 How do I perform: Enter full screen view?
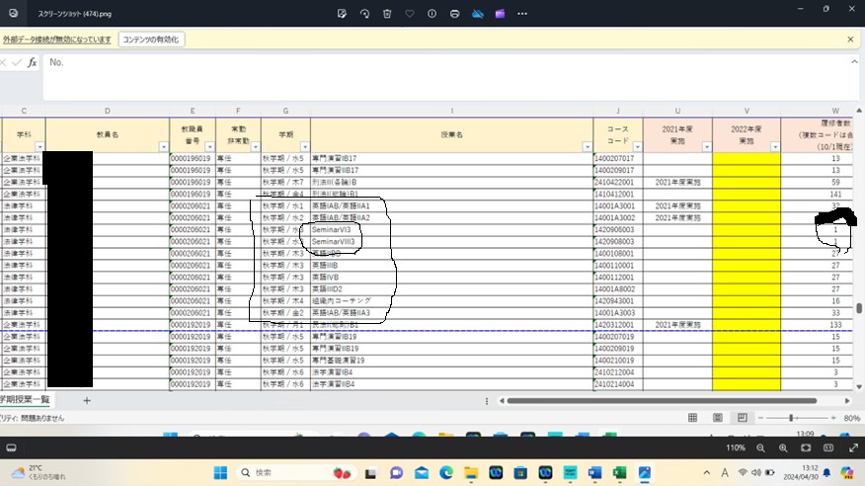tap(853, 447)
